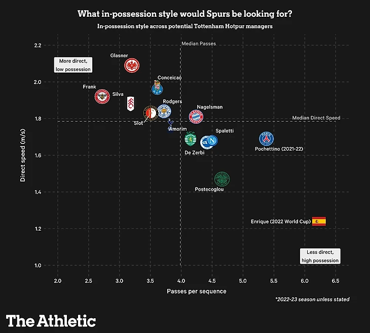
Task: Click the 'Passes per sequence' axis title
Action: (x=197, y=291)
